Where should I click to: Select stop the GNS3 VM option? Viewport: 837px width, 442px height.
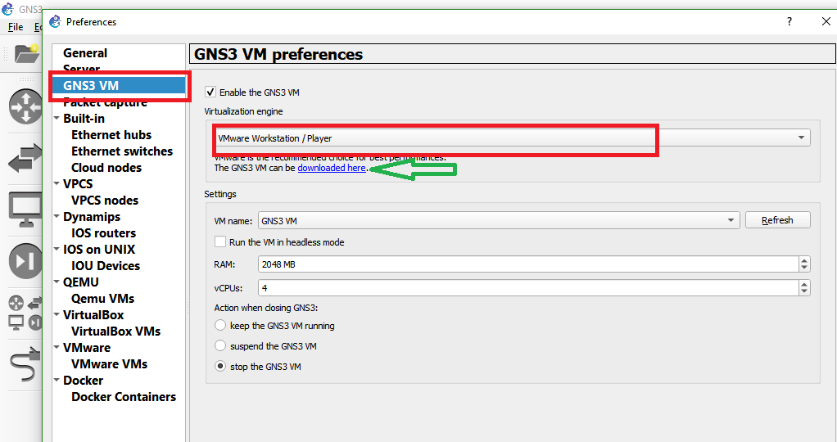(x=220, y=366)
